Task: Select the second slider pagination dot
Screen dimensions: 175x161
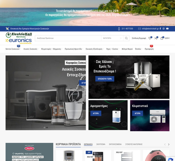Action: (47, 128)
